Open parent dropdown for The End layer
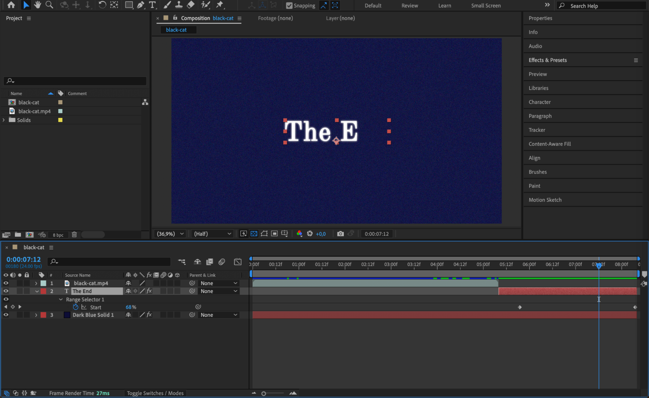The image size is (649, 398). (218, 291)
